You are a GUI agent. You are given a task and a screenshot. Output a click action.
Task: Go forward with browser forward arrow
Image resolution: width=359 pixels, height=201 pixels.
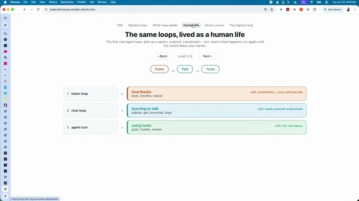pos(31,9)
